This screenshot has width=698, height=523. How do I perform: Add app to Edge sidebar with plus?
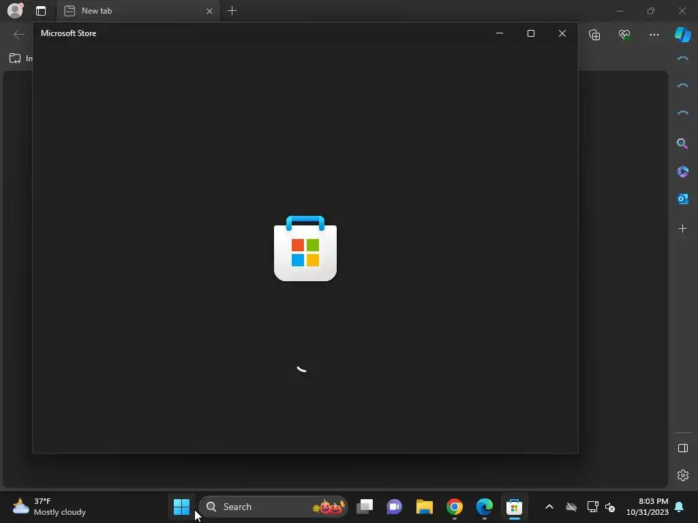(x=682, y=229)
